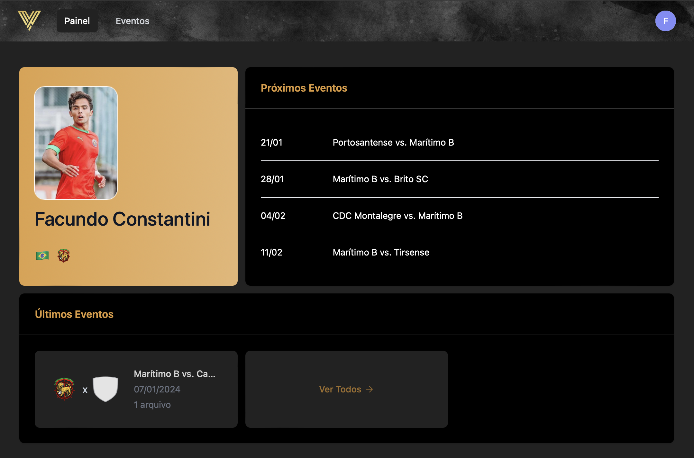The image size is (694, 458).
Task: Click the Ver Todos link
Action: point(346,389)
